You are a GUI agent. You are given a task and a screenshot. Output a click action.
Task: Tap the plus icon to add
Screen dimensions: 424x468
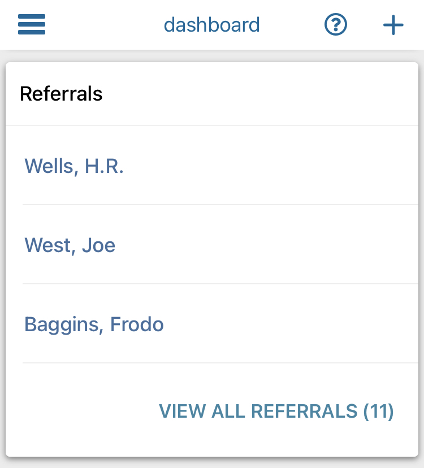[393, 25]
